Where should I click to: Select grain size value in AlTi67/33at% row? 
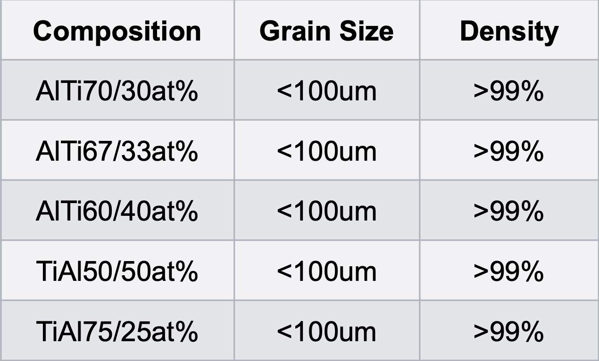(326, 152)
